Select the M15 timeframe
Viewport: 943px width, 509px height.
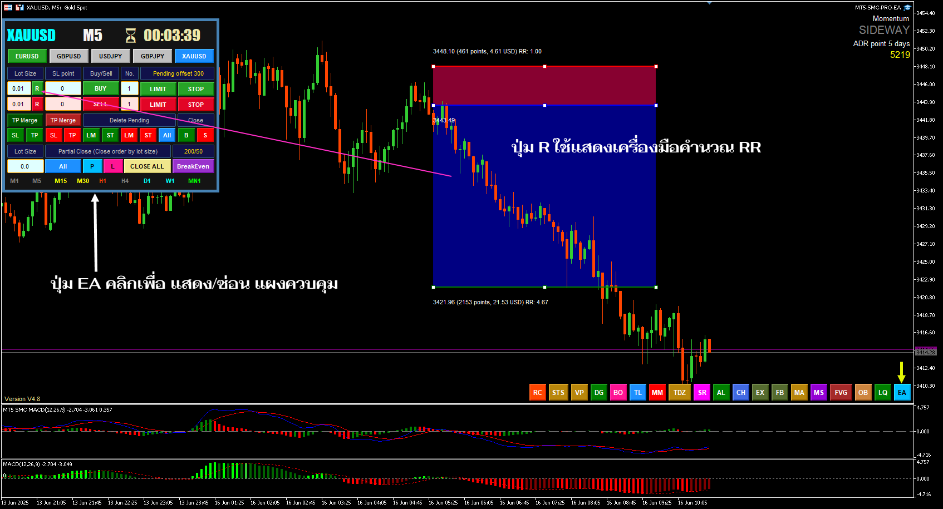coord(61,181)
